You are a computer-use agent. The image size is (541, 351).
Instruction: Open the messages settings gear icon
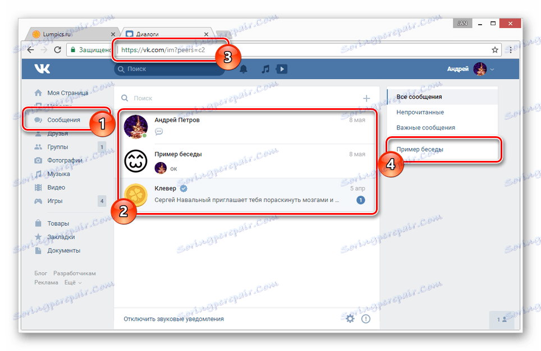pos(350,318)
